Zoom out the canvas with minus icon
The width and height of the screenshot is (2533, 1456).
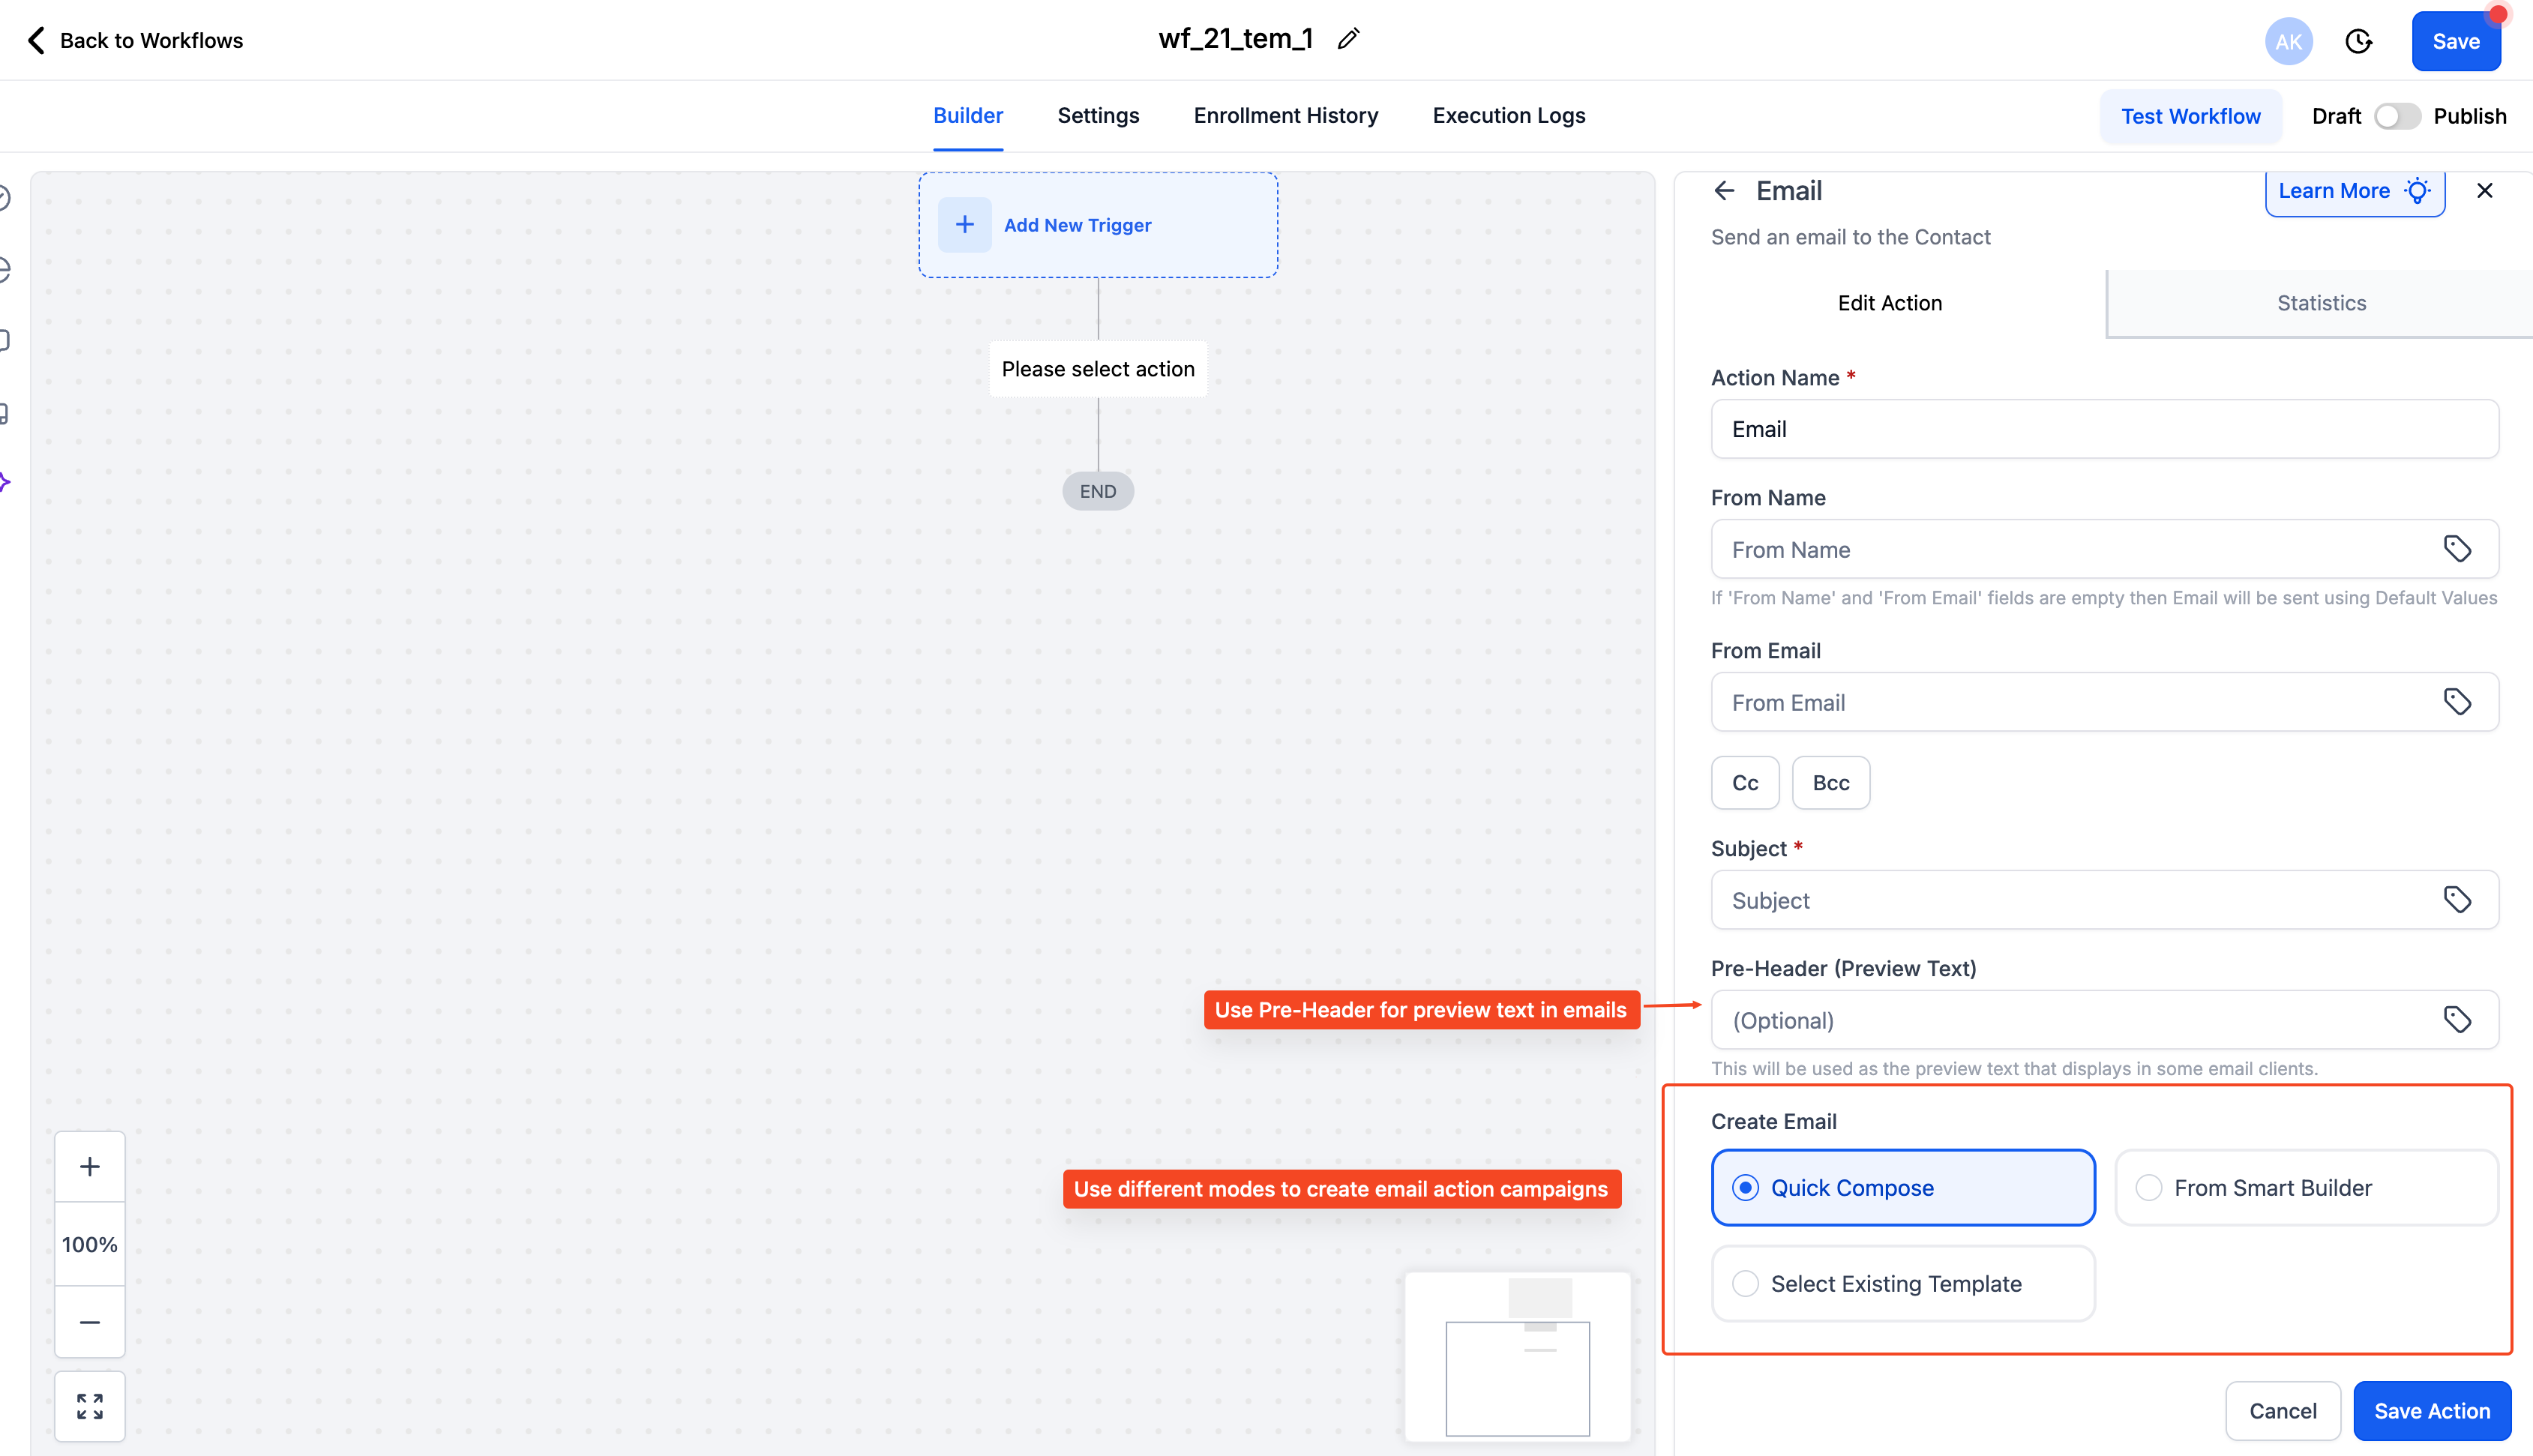click(x=90, y=1322)
